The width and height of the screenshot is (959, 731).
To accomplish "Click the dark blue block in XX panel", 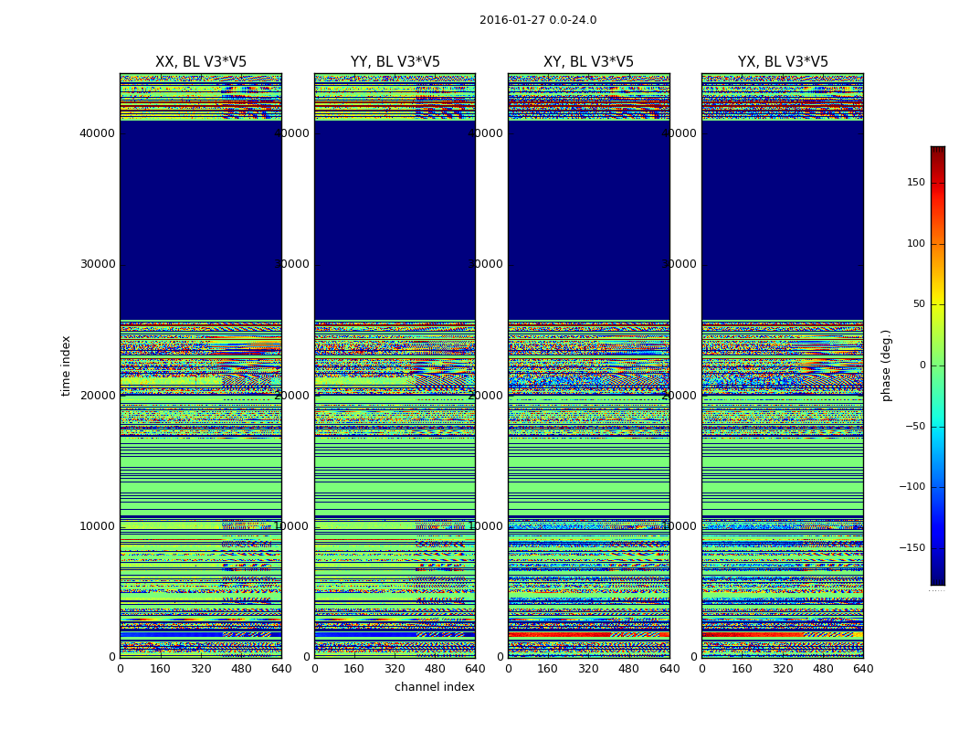I will click(x=201, y=219).
